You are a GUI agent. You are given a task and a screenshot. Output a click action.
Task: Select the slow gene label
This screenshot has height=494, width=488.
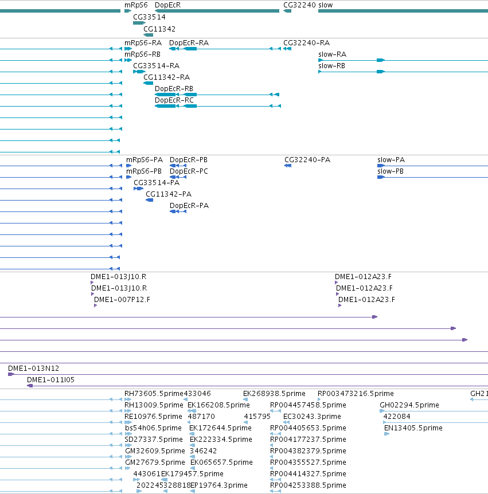coord(325,5)
